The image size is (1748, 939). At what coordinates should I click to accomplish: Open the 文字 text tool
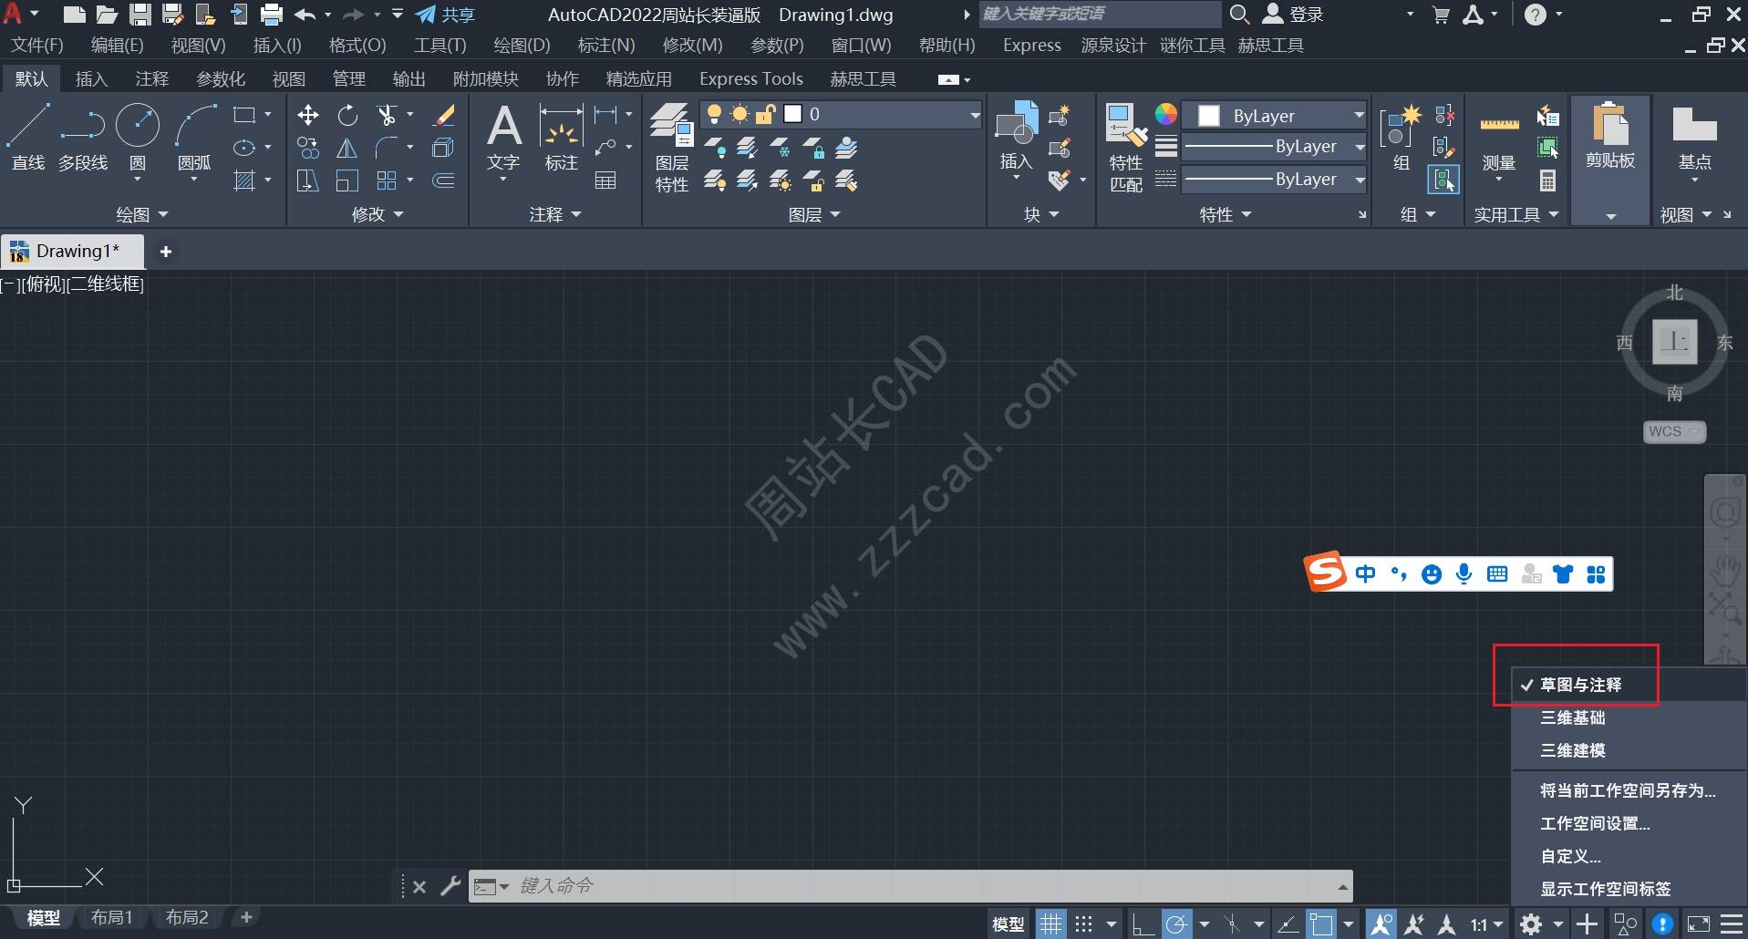coord(503,137)
